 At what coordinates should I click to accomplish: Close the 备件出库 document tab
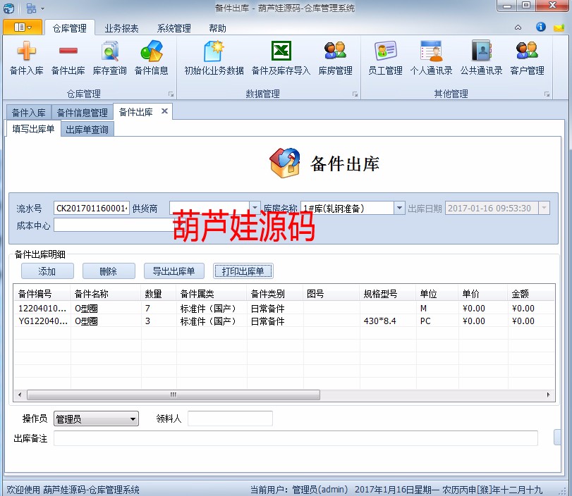[164, 111]
